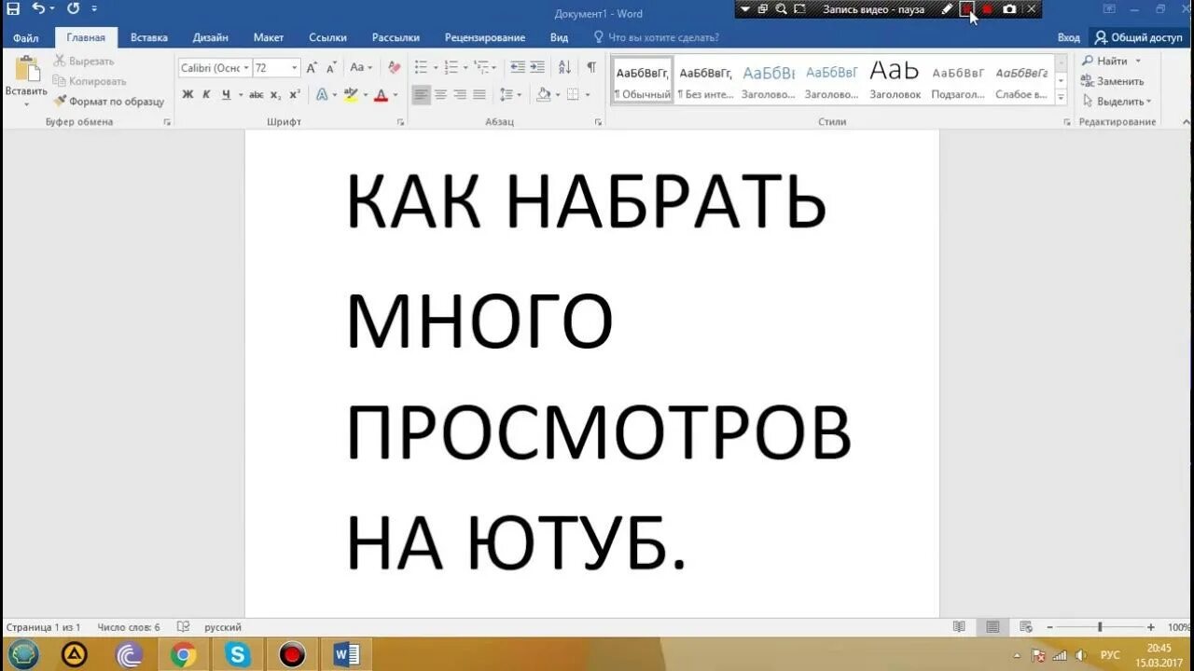The height and width of the screenshot is (671, 1194).
Task: Increase font size with the large A icon
Action: coord(312,68)
